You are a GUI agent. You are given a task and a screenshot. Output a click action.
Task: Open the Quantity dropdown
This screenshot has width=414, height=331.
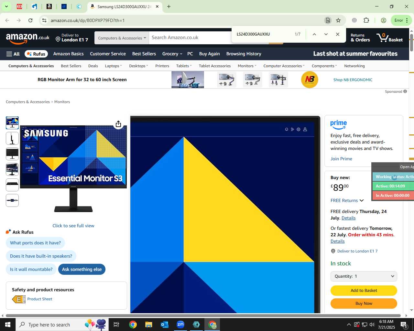tap(364, 276)
